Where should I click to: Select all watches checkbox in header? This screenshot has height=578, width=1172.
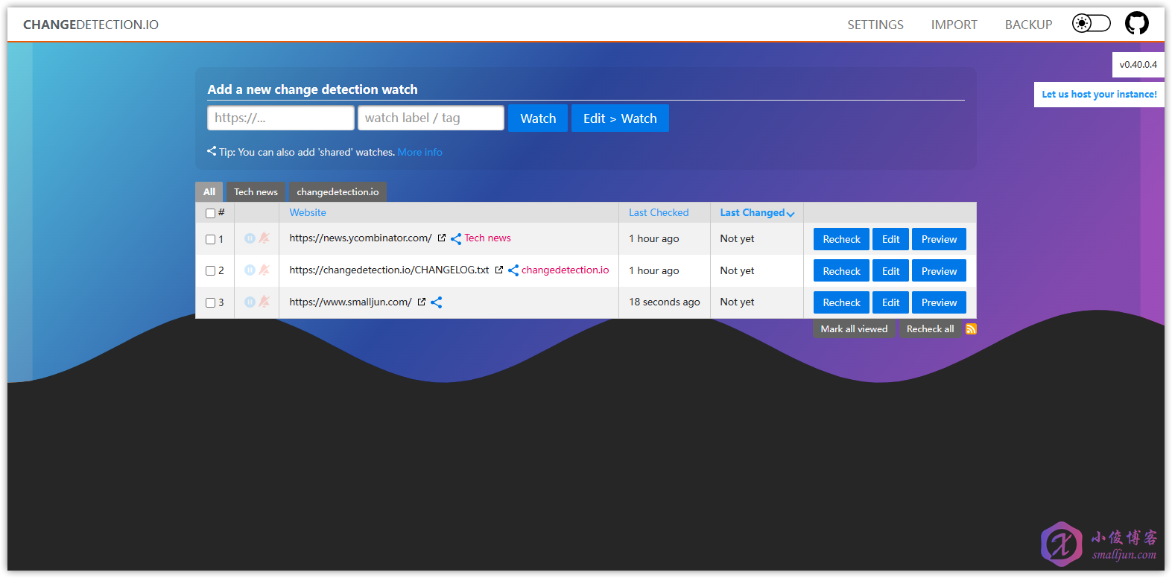(210, 213)
